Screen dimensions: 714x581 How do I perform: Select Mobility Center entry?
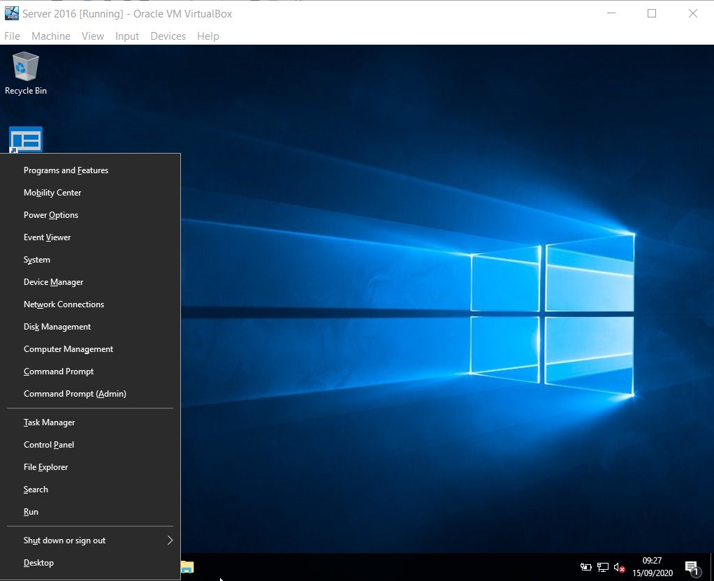90,193
